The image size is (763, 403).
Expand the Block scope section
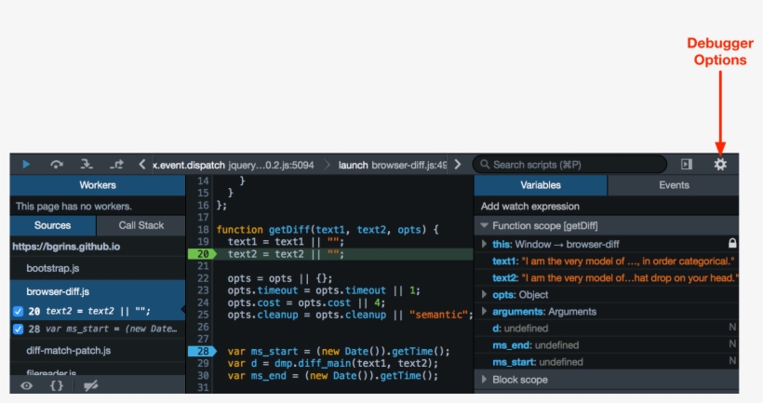[x=484, y=379]
